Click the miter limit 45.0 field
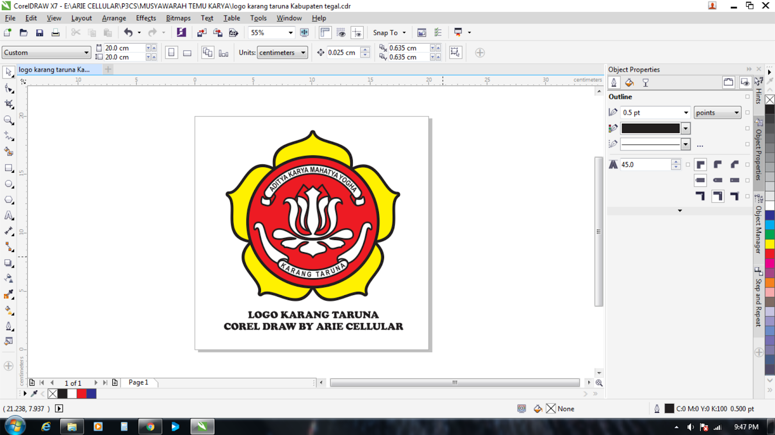 (646, 165)
